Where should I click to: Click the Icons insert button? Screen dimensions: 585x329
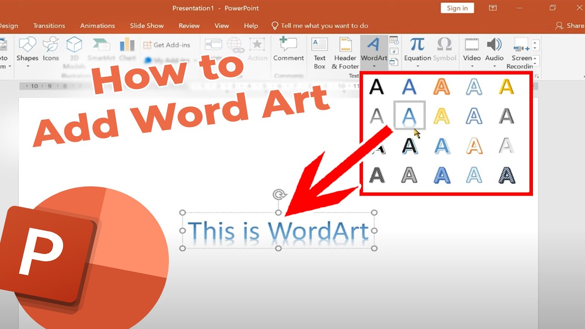(51, 49)
